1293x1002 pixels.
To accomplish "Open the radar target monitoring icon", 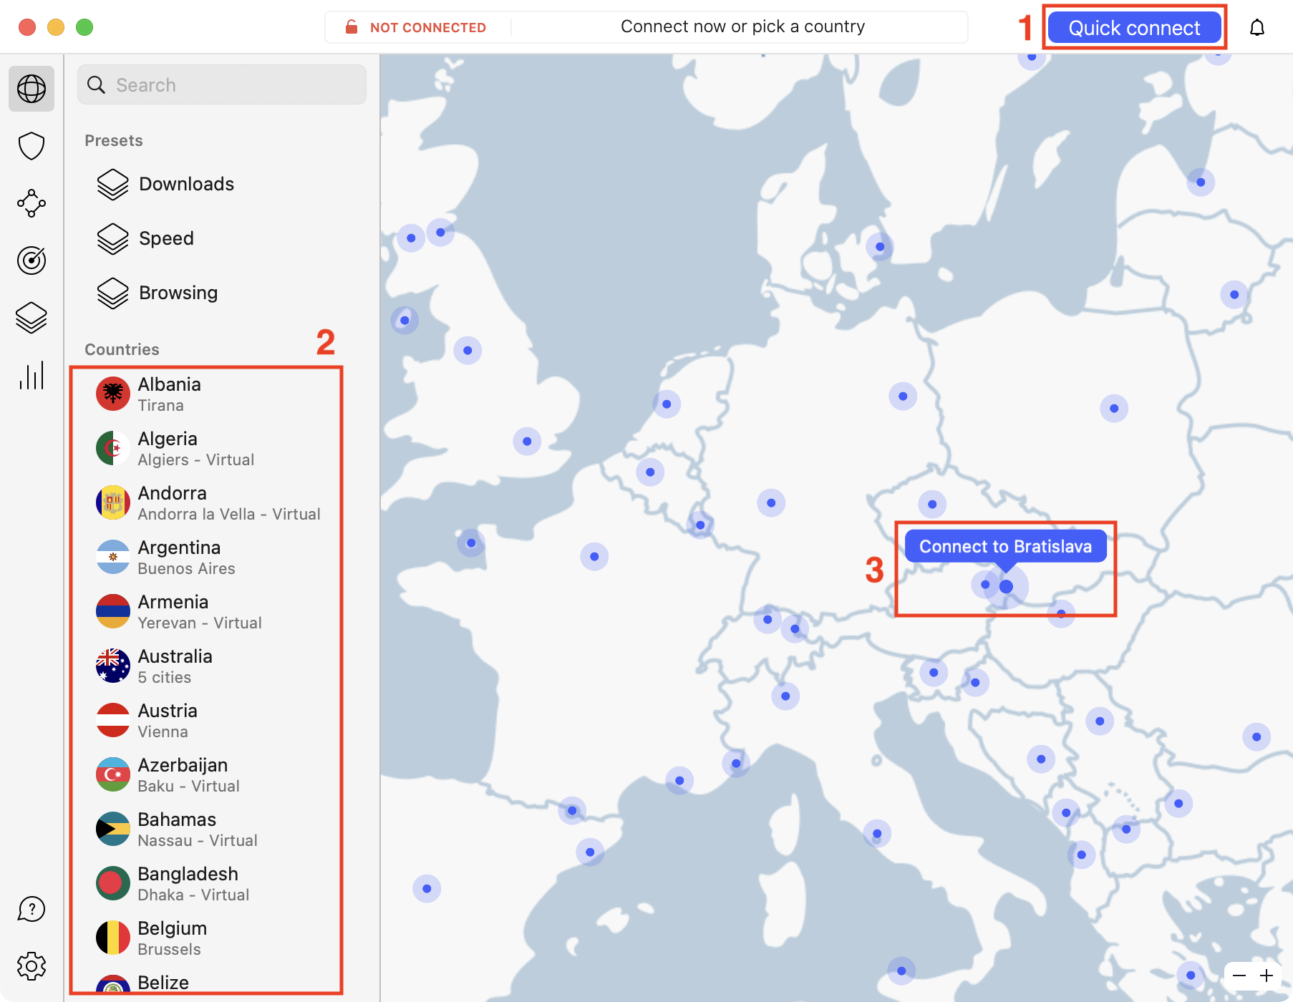I will coord(32,261).
